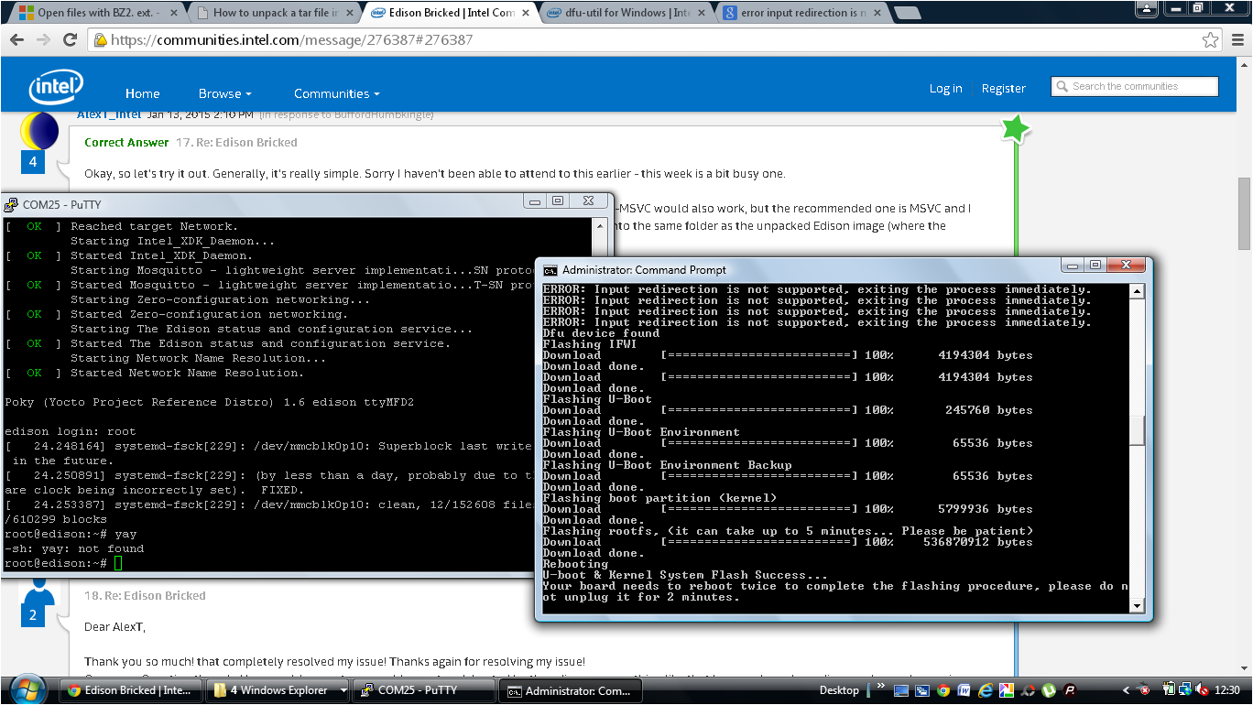Click the Register link
Viewport: 1253px width, 705px height.
(x=1003, y=89)
